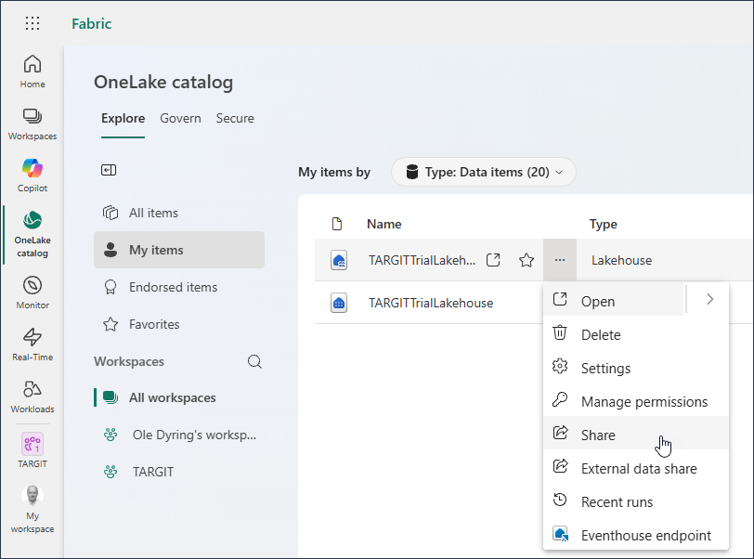Select Manage permissions in context menu
Viewport: 754px width, 559px height.
[643, 401]
